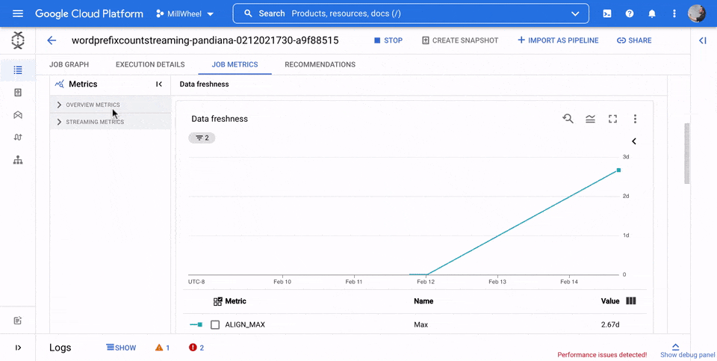Collapse the Metrics side panel

159,84
